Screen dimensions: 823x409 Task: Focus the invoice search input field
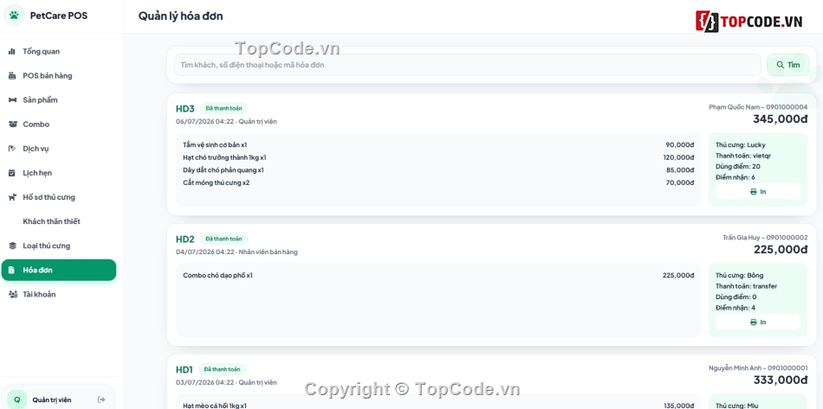468,65
